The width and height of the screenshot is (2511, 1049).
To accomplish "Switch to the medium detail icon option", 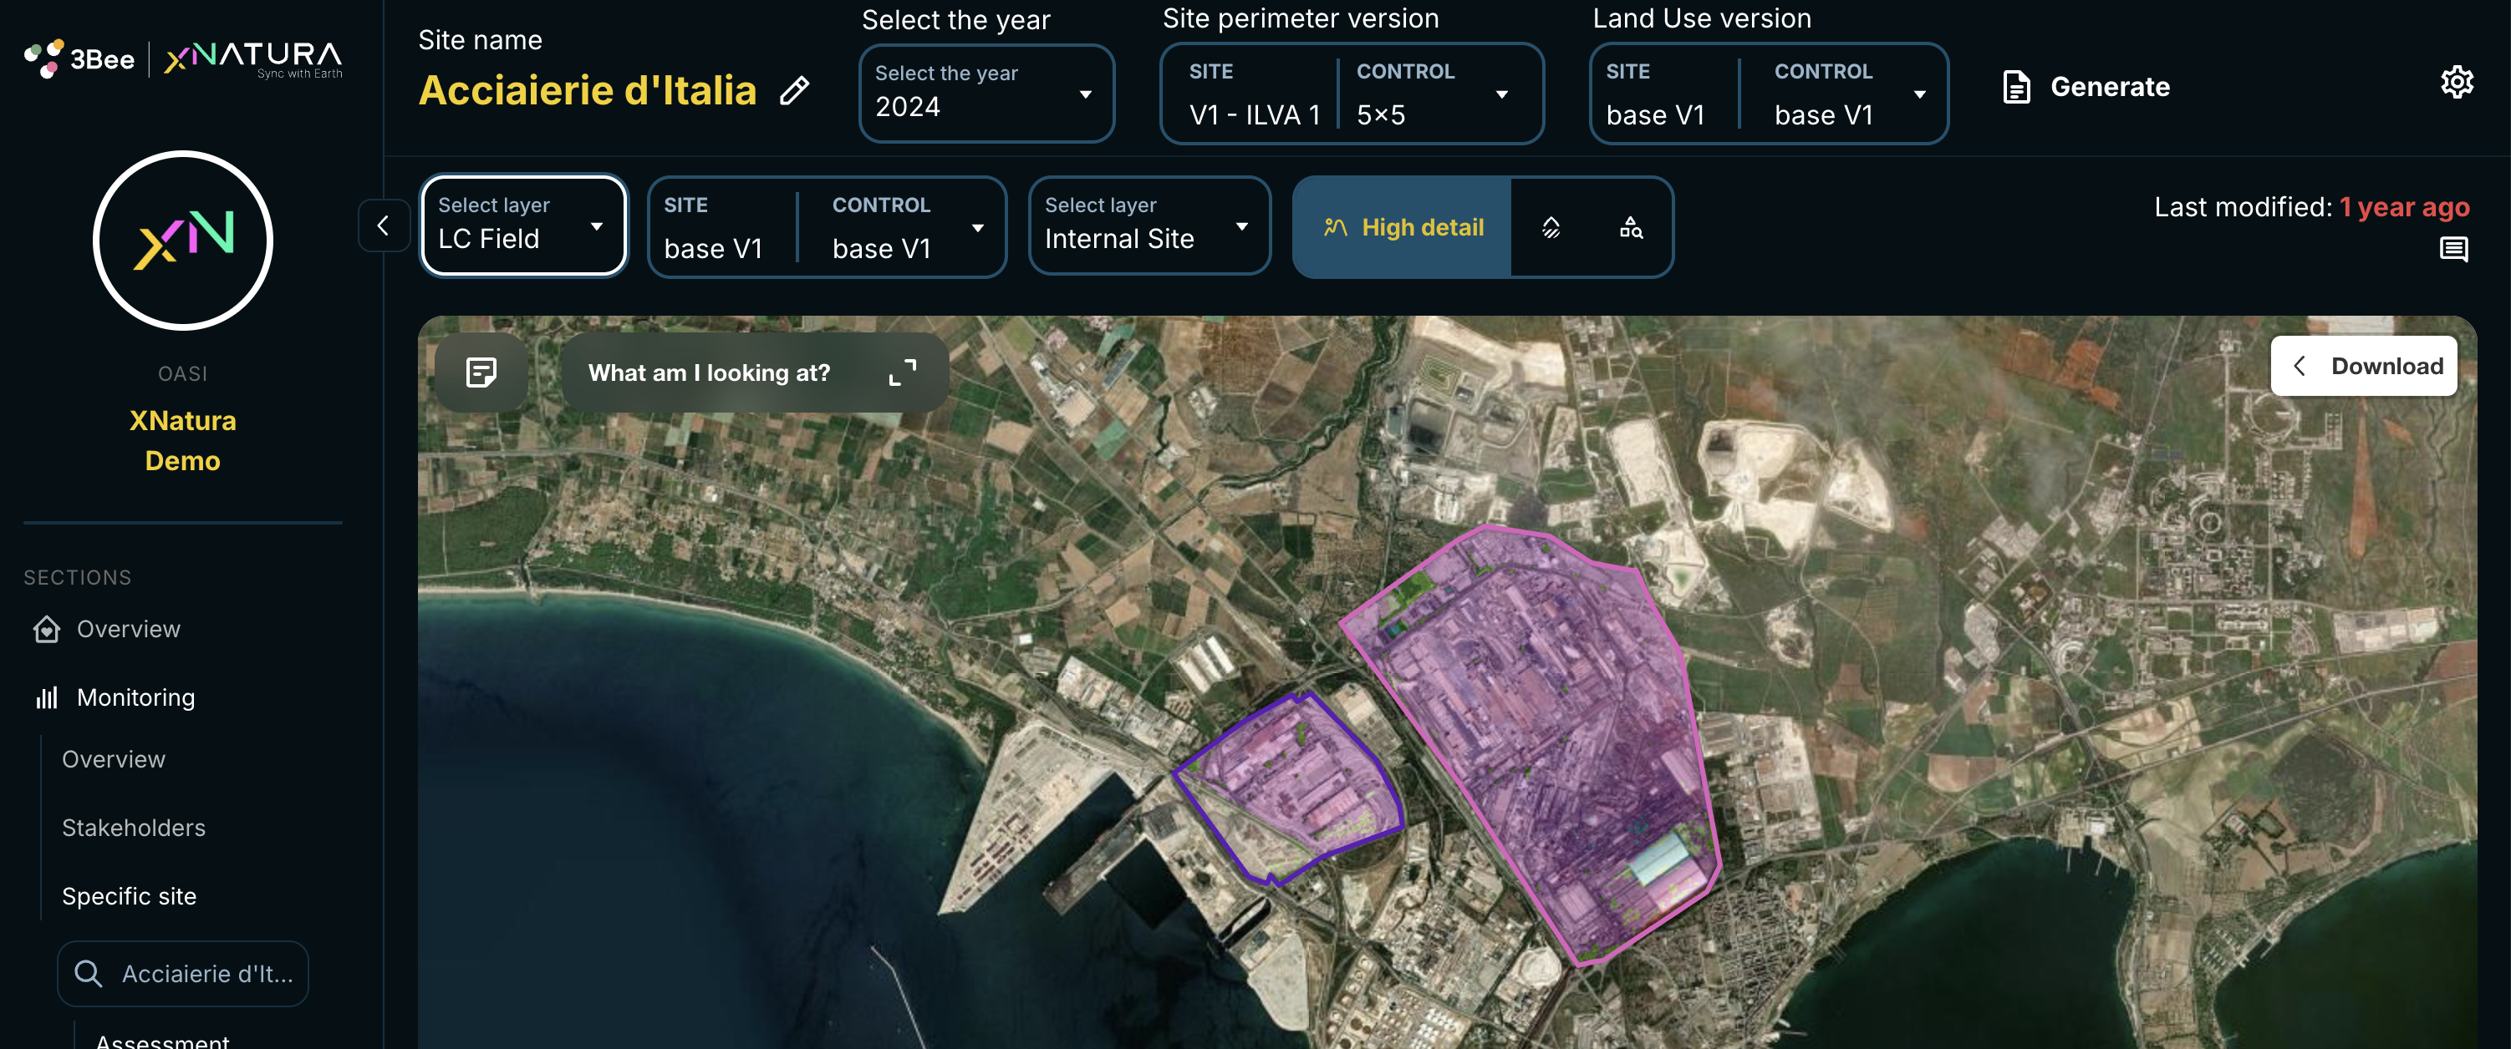I will pyautogui.click(x=1551, y=227).
